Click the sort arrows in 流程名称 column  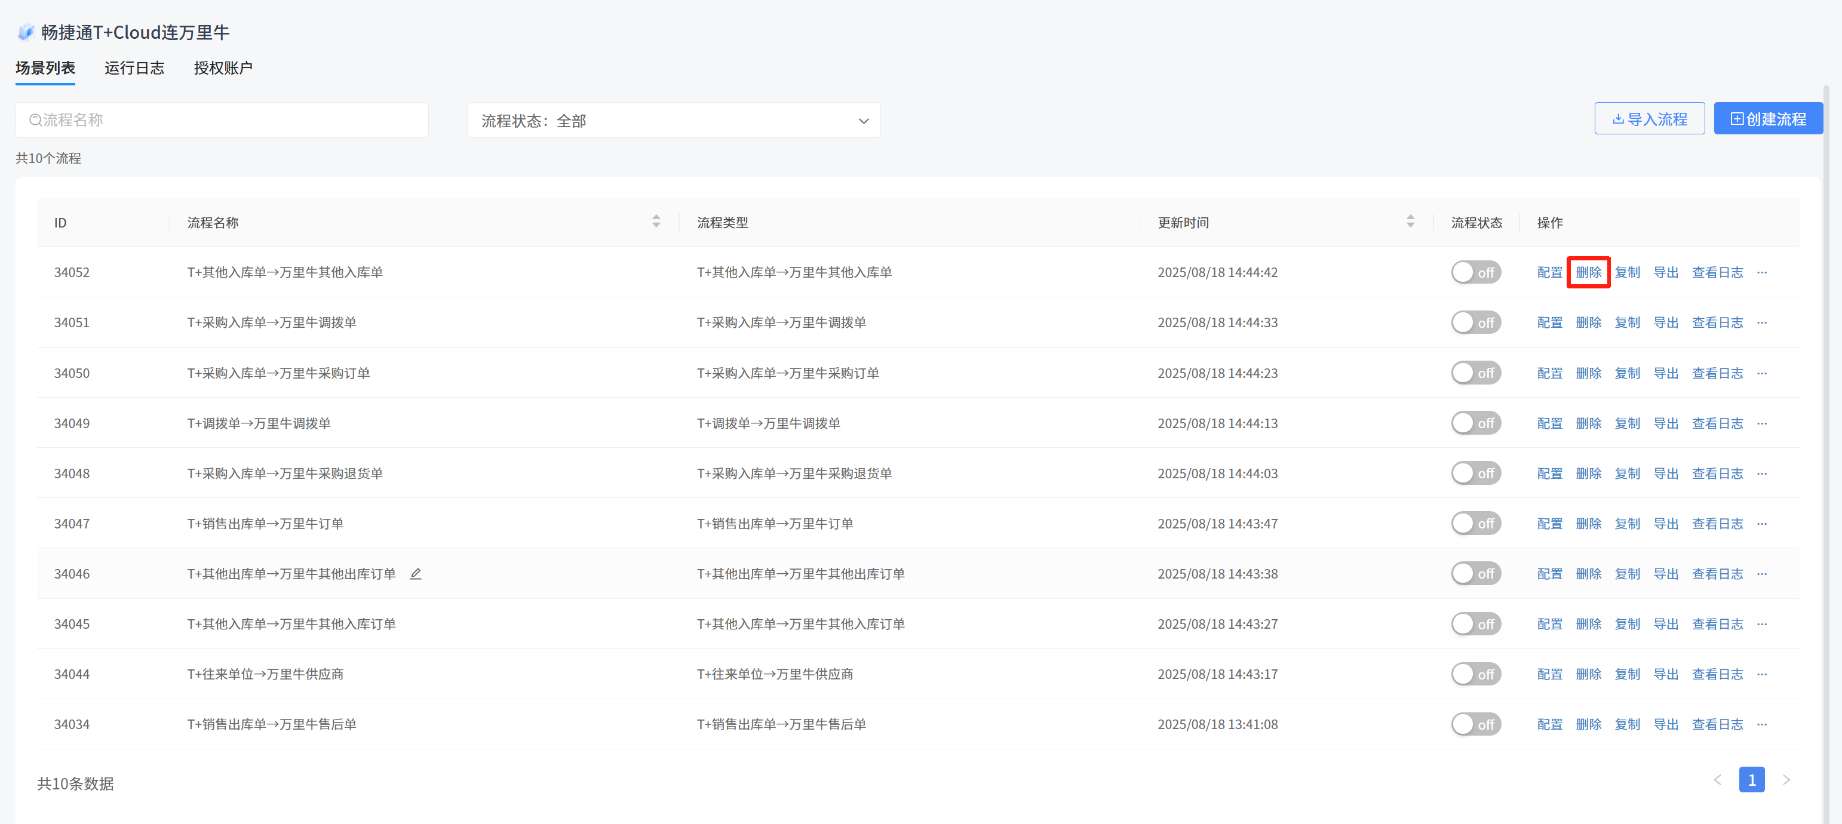(656, 222)
